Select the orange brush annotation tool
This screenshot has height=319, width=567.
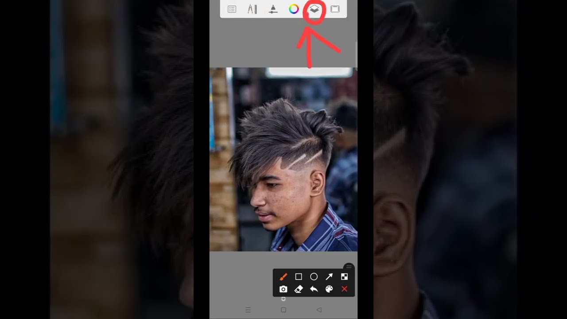click(283, 277)
